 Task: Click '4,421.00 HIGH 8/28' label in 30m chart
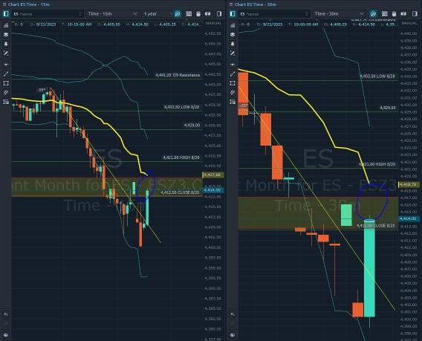point(377,164)
